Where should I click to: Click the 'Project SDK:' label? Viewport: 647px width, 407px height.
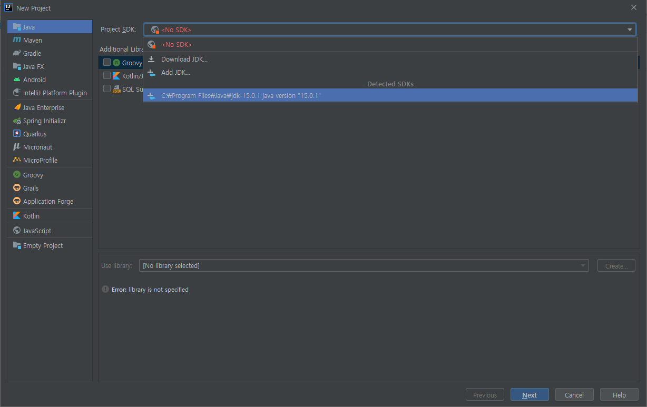118,29
